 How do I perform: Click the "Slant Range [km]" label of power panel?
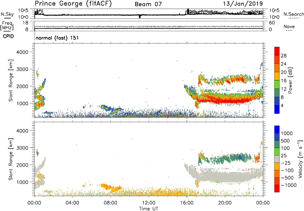[x=11, y=80]
